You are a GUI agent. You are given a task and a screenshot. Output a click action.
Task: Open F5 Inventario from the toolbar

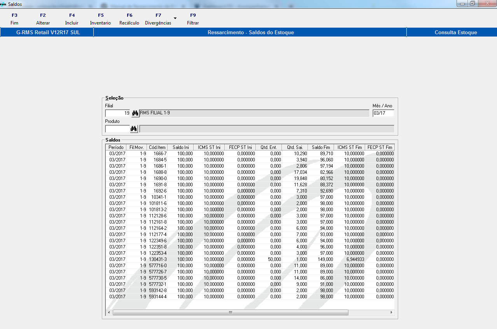tap(100, 19)
